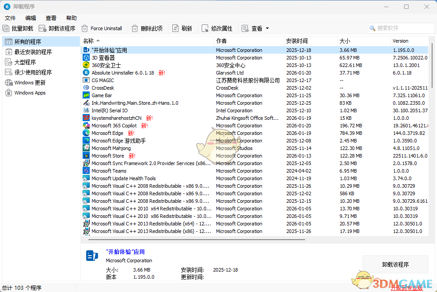
Task: Click the 大型程序 sidebar icon
Action: [8, 62]
